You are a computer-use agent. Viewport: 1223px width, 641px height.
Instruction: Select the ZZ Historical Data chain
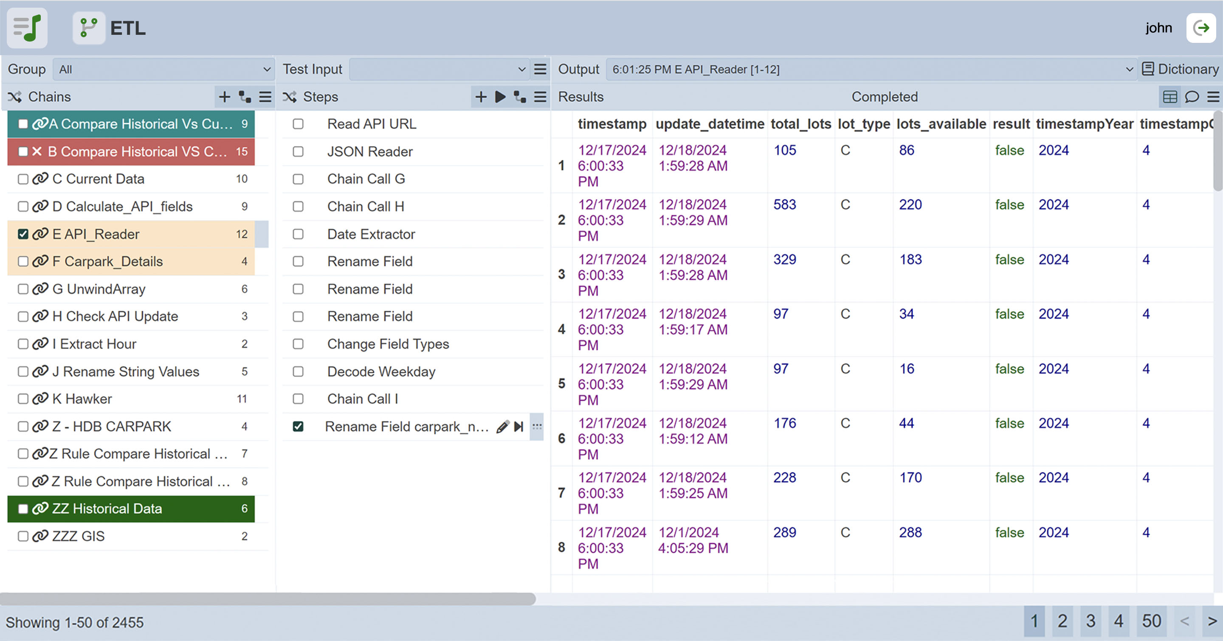[x=107, y=509]
